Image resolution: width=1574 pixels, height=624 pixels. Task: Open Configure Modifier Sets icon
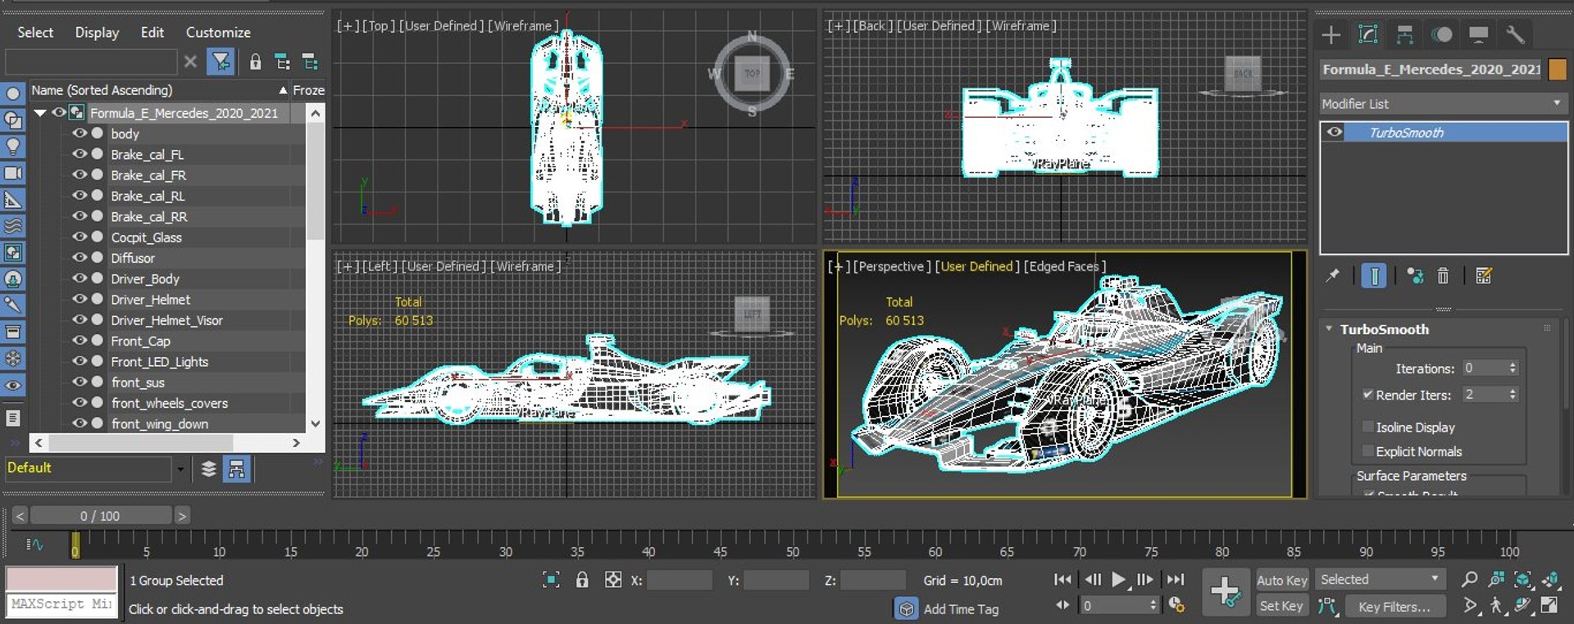coord(1484,276)
